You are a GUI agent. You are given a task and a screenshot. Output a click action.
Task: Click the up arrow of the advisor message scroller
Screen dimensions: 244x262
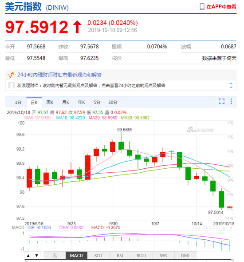(231, 83)
